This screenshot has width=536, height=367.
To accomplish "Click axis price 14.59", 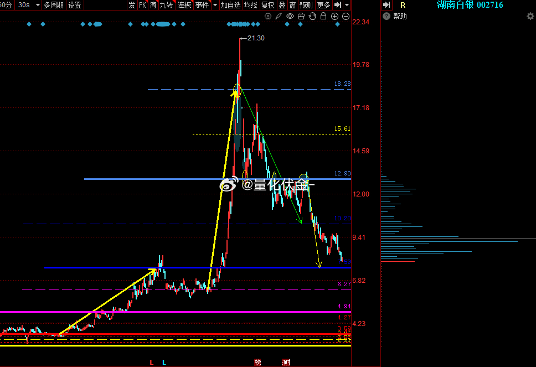I will [361, 151].
